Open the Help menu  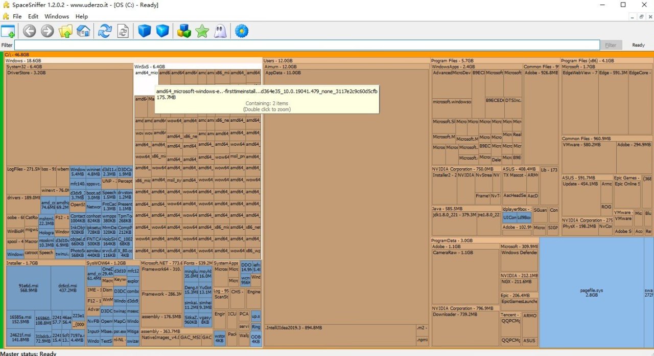tap(82, 16)
